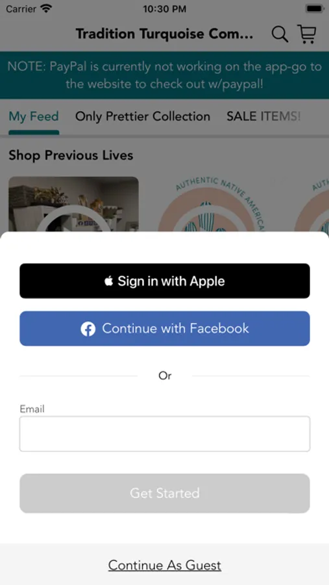The height and width of the screenshot is (585, 329).
Task: Tap the battery indicator icon
Action: [x=314, y=8]
